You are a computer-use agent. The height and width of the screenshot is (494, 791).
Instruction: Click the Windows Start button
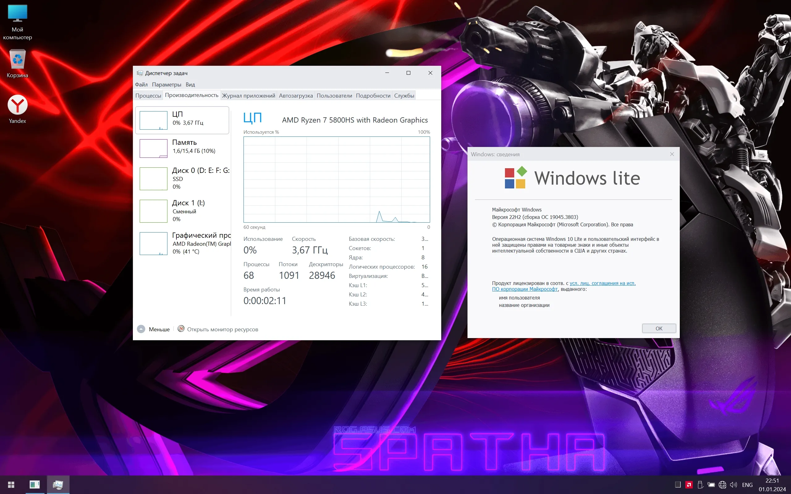coord(11,484)
